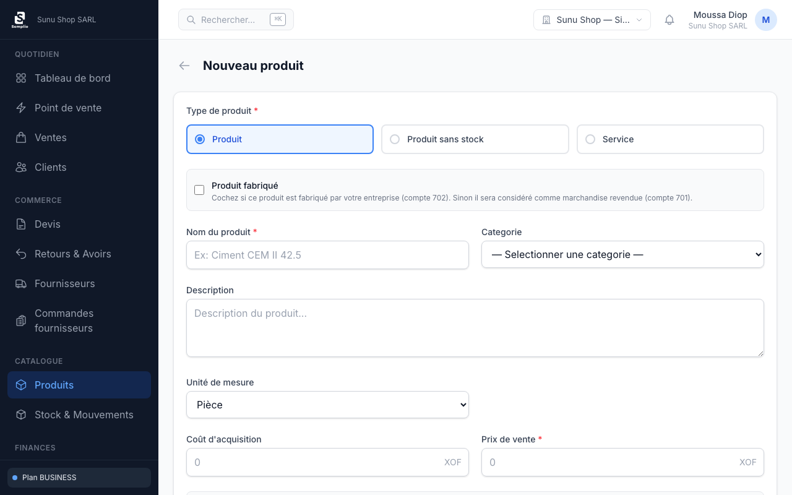Screen dimensions: 792x495
Task: Expand the Unité de mesure dropdown
Action: pyautogui.click(x=327, y=405)
